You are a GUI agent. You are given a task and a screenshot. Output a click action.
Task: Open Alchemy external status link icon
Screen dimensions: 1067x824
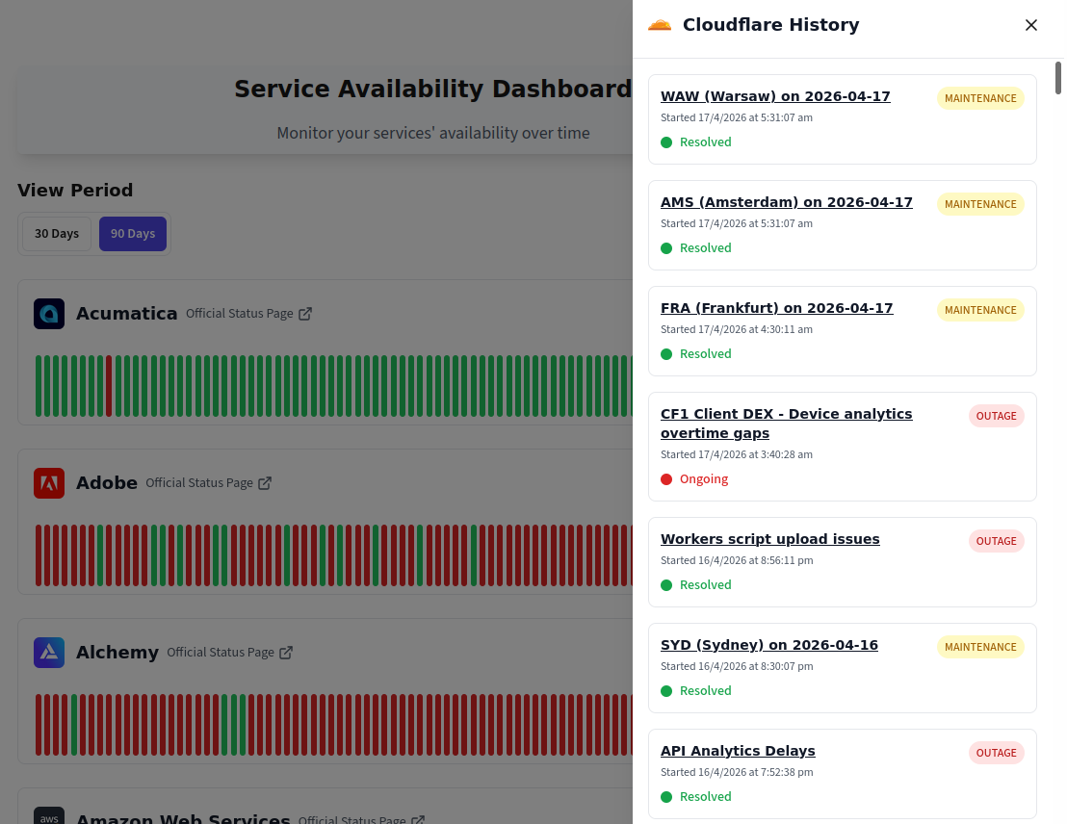coord(286,653)
